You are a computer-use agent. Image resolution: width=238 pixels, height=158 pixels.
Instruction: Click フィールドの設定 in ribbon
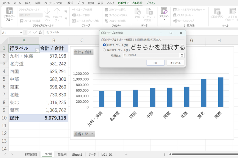click(30, 21)
